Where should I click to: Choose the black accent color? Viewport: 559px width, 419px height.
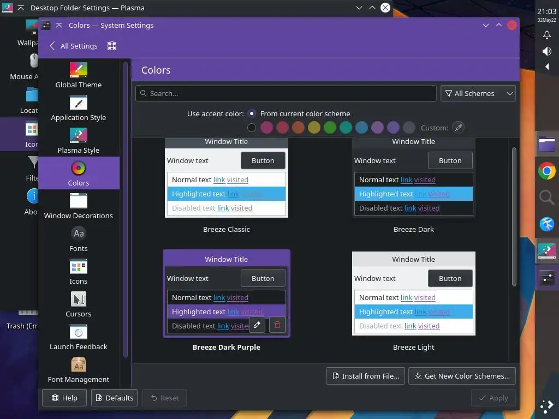(251, 128)
